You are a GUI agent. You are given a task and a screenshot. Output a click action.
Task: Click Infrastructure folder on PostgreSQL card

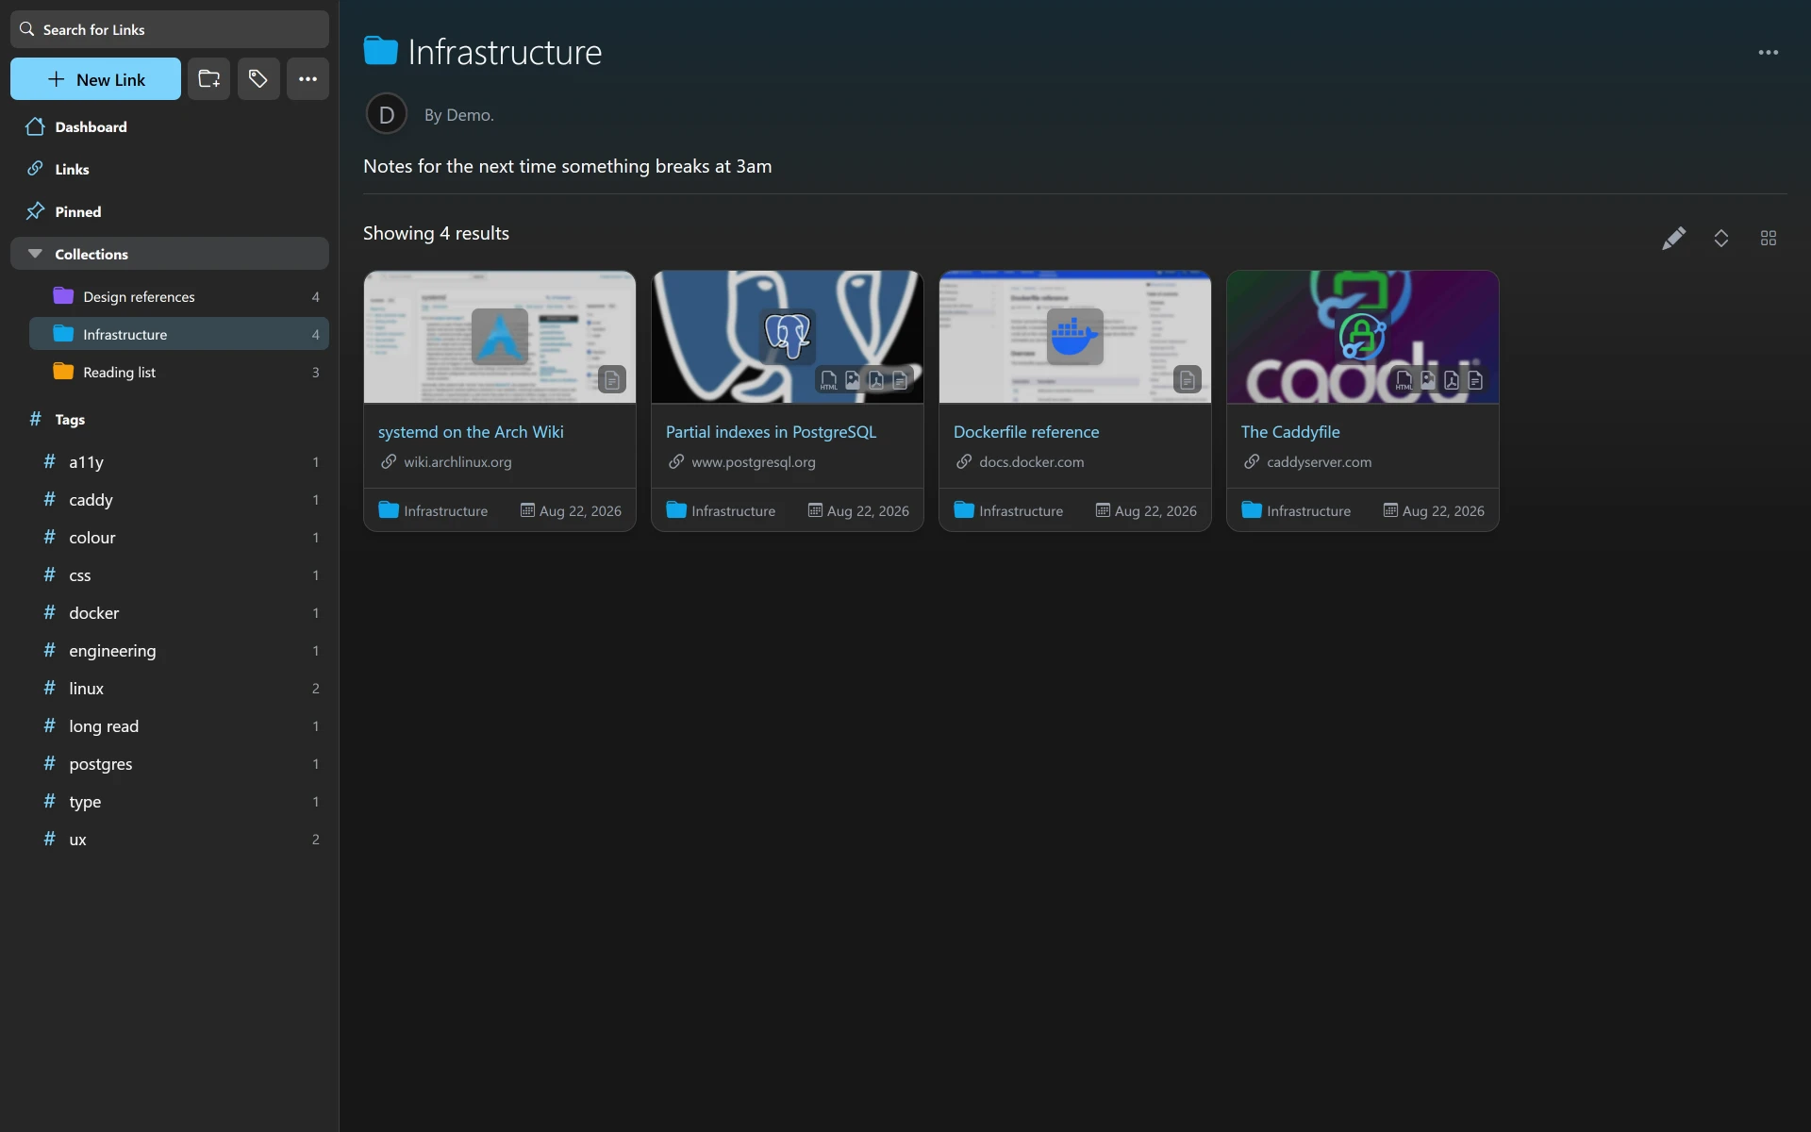point(721,510)
